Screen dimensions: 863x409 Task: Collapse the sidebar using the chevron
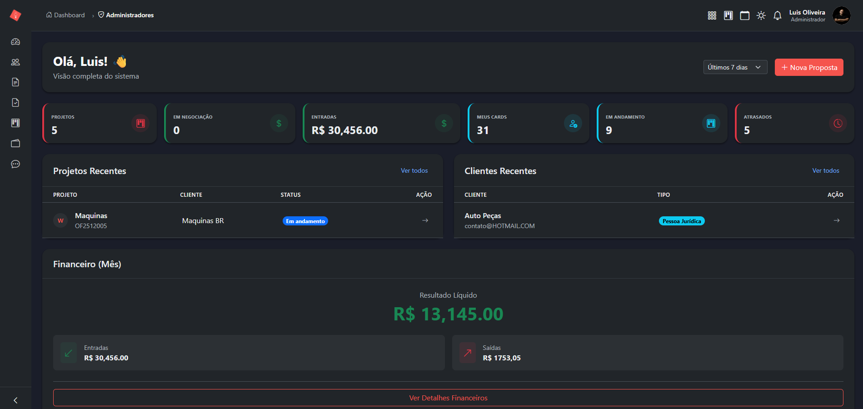coord(15,399)
